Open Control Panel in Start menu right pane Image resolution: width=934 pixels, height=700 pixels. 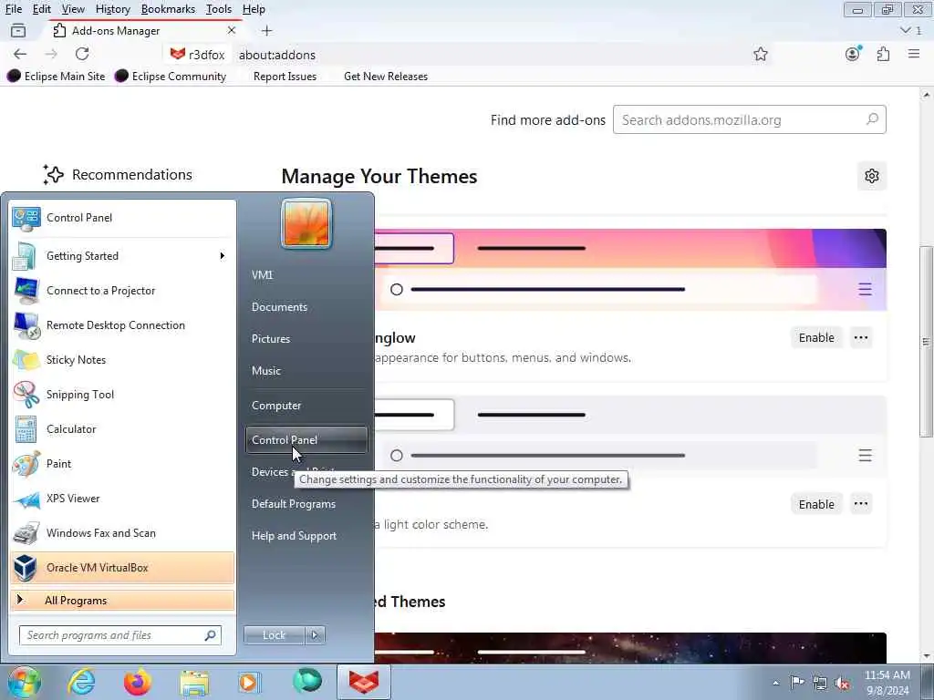[306, 440]
